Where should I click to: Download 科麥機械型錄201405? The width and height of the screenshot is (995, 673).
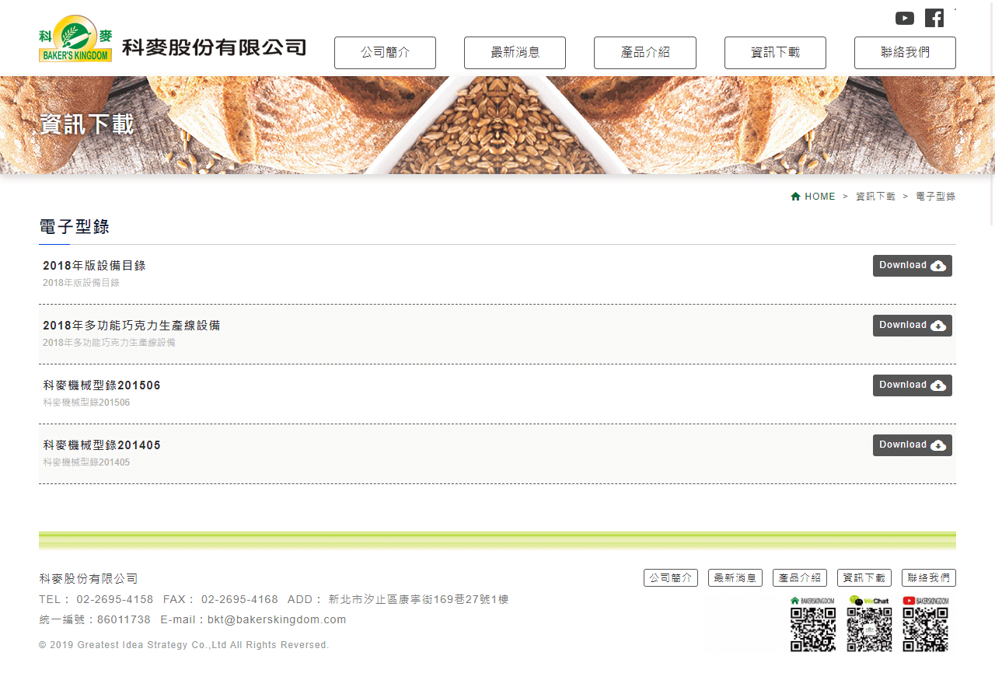pos(913,445)
